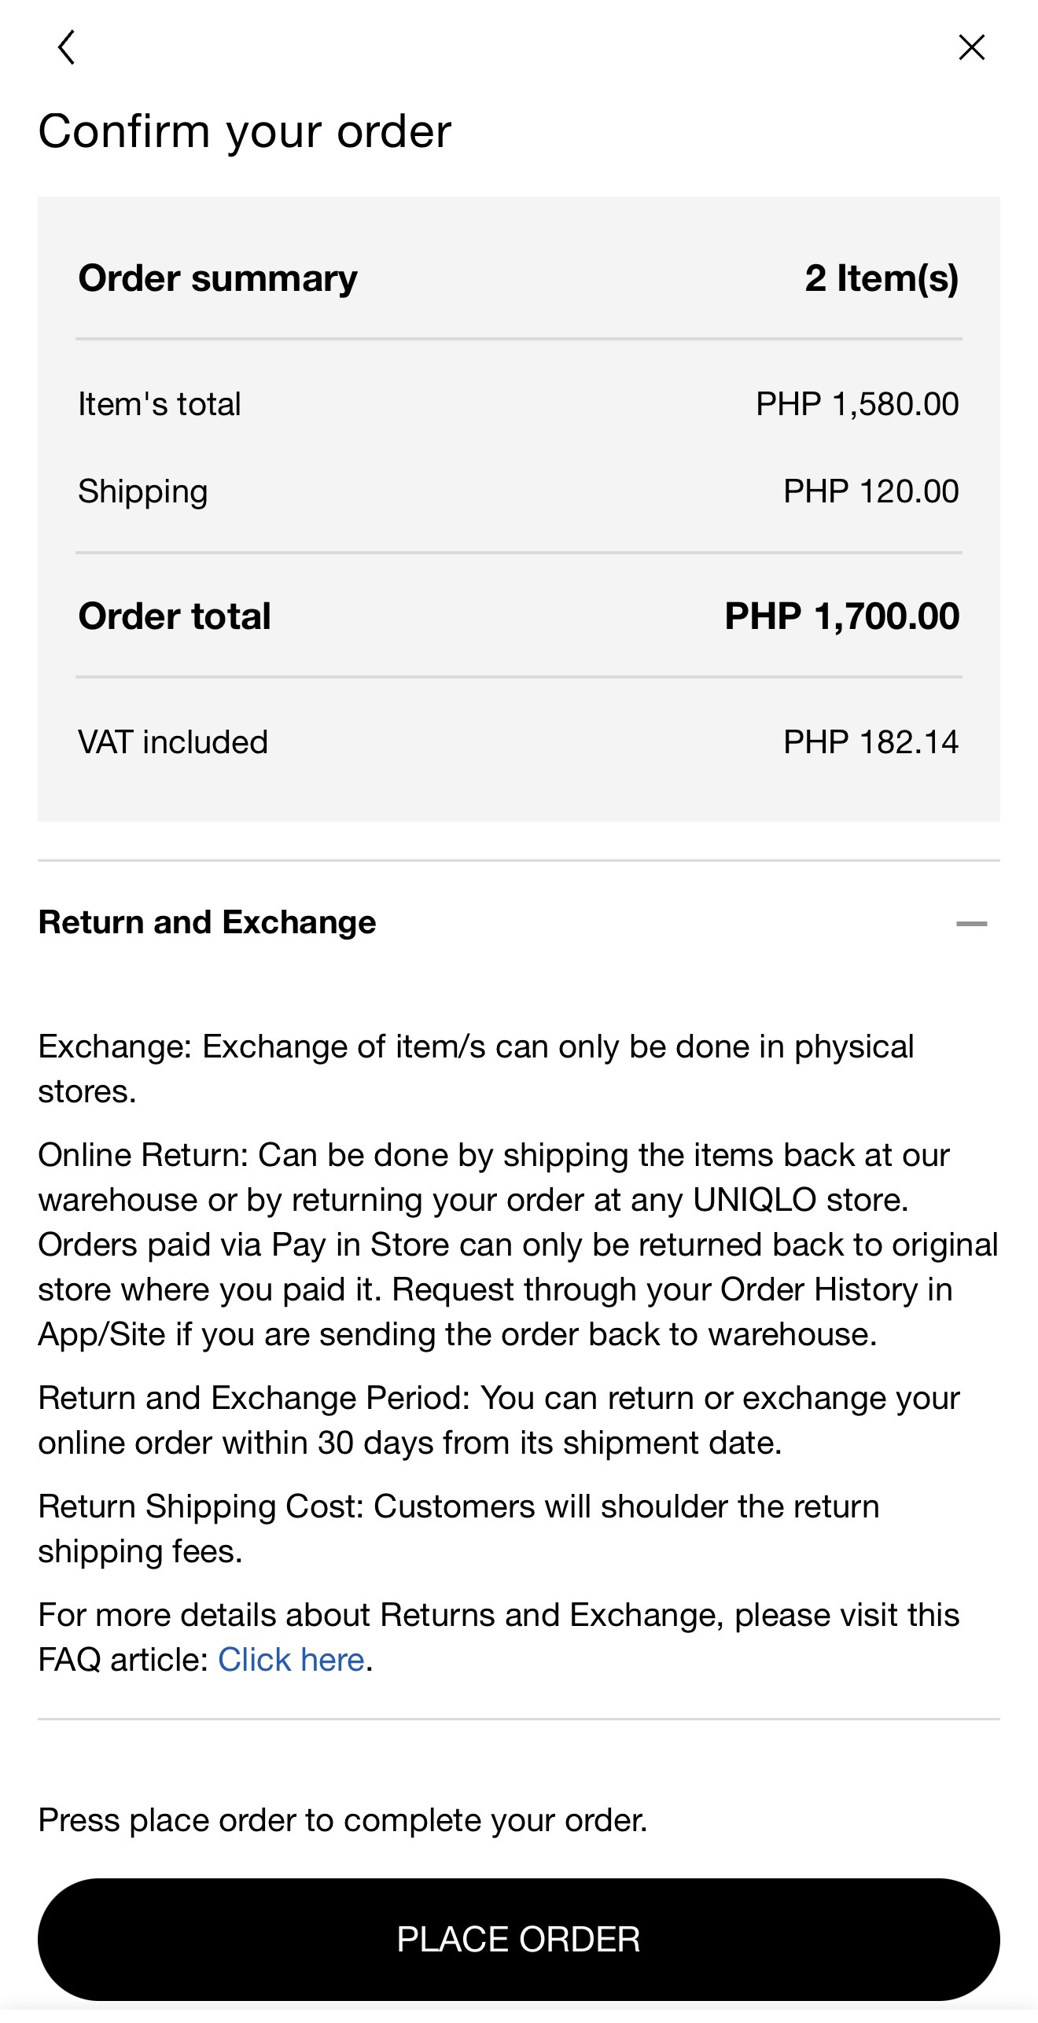Tap the Return and Exchange Period paragraph

coord(499,1420)
